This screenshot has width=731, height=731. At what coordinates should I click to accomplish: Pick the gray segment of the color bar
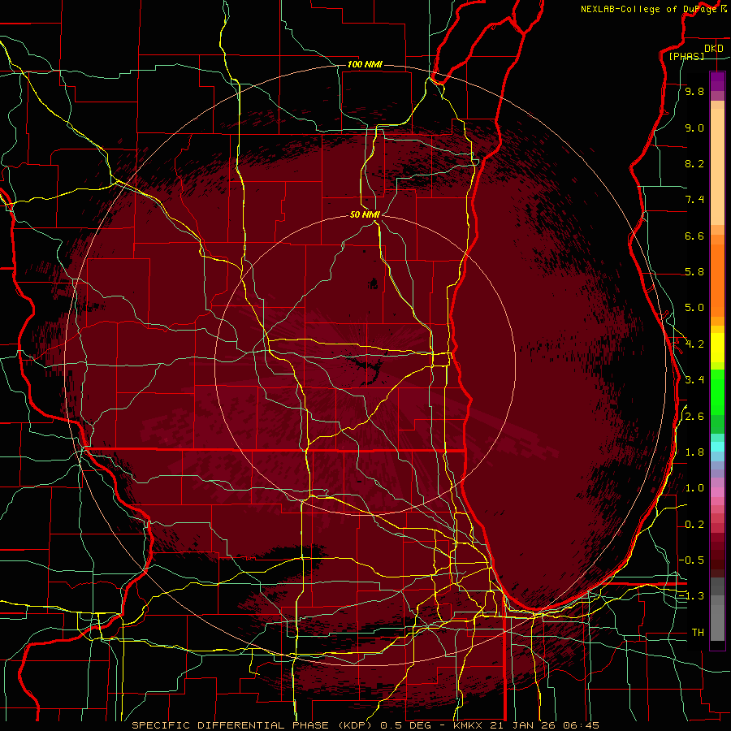click(x=717, y=611)
